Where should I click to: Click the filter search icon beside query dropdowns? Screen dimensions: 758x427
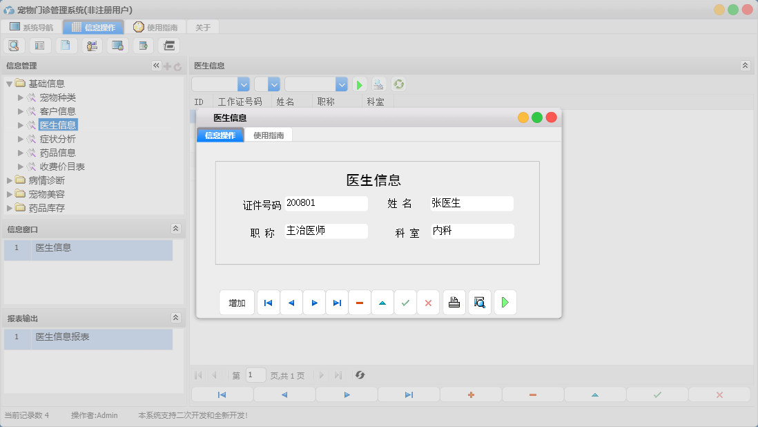tap(378, 84)
